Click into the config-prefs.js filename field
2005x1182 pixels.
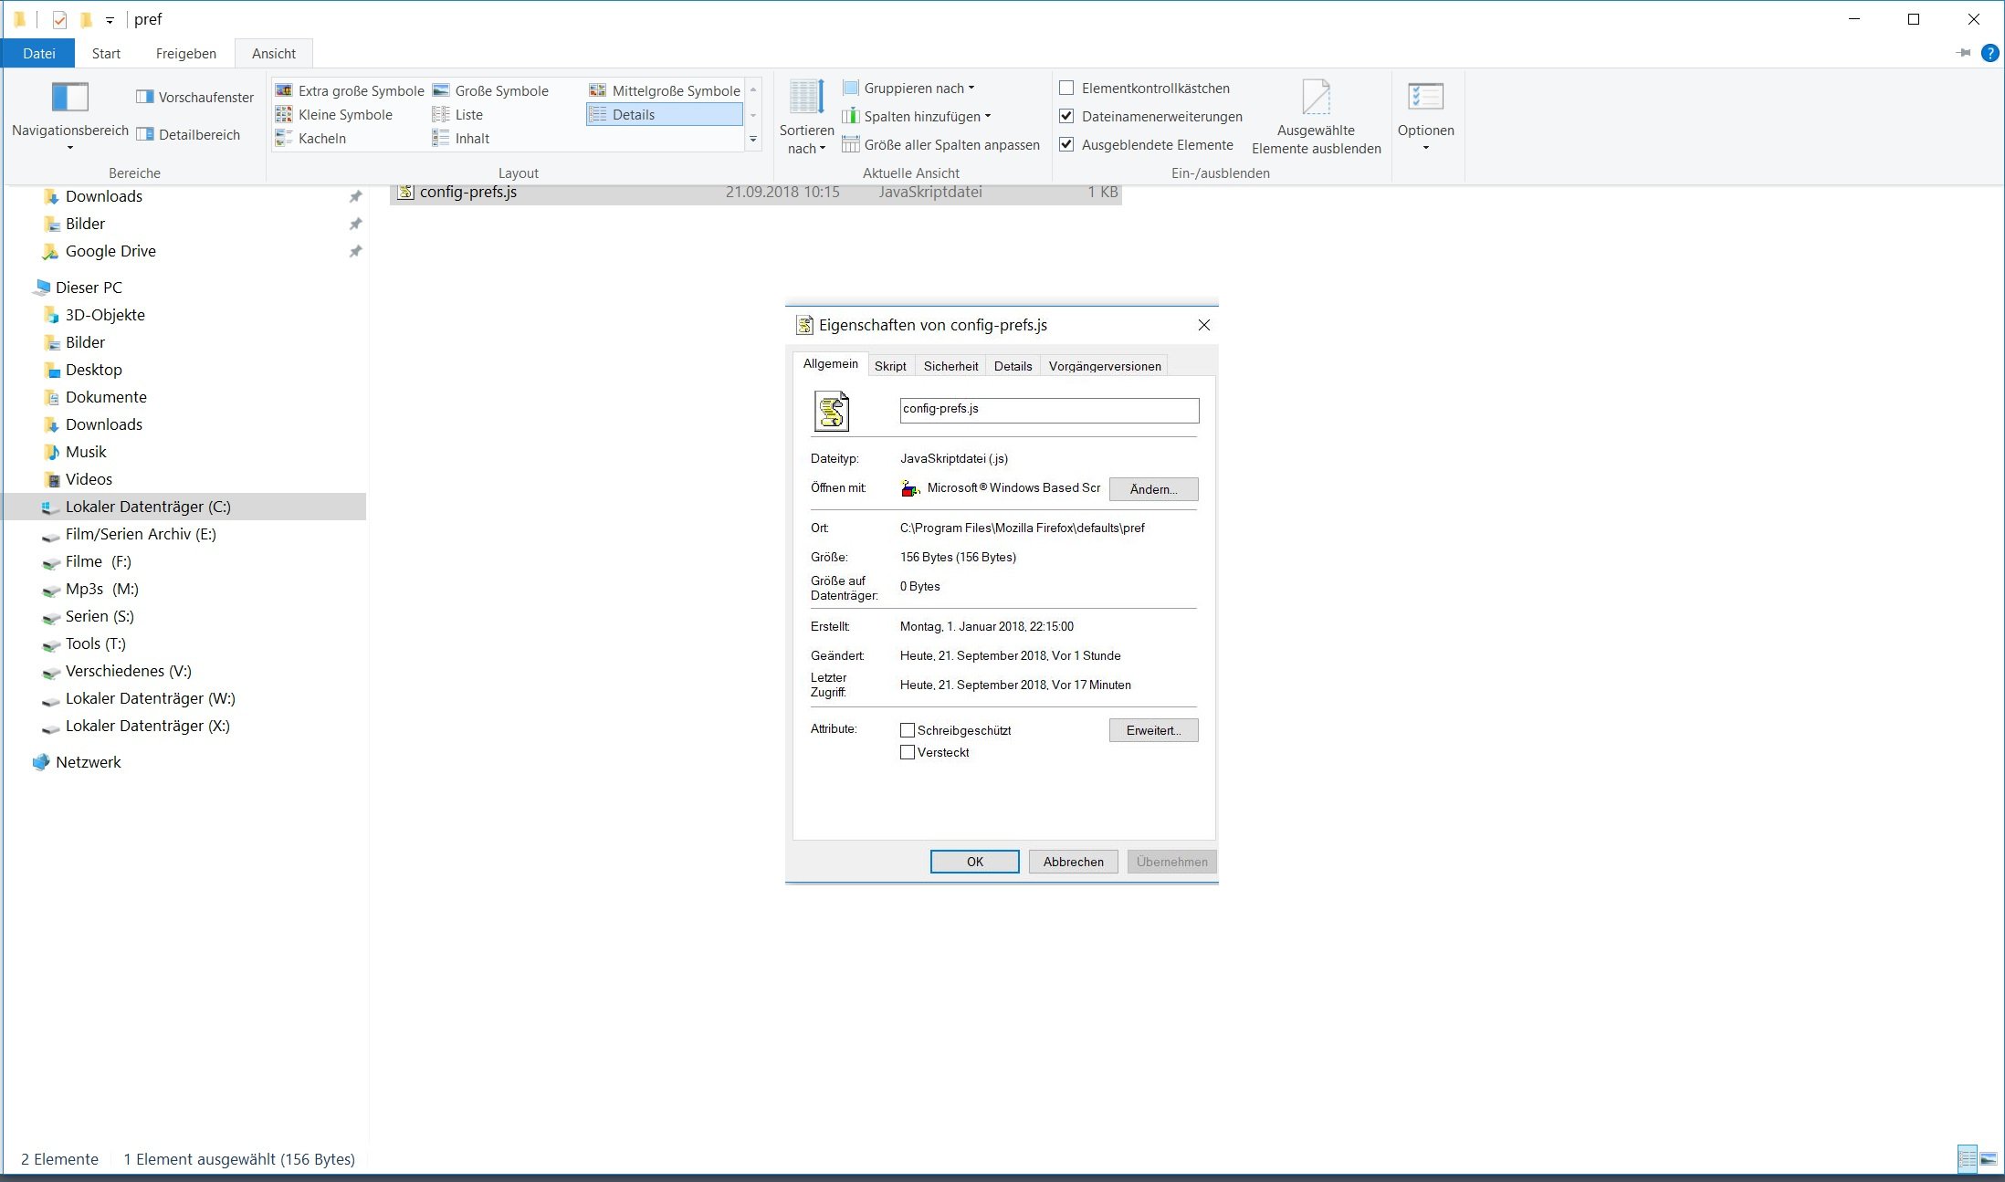pos(1048,410)
